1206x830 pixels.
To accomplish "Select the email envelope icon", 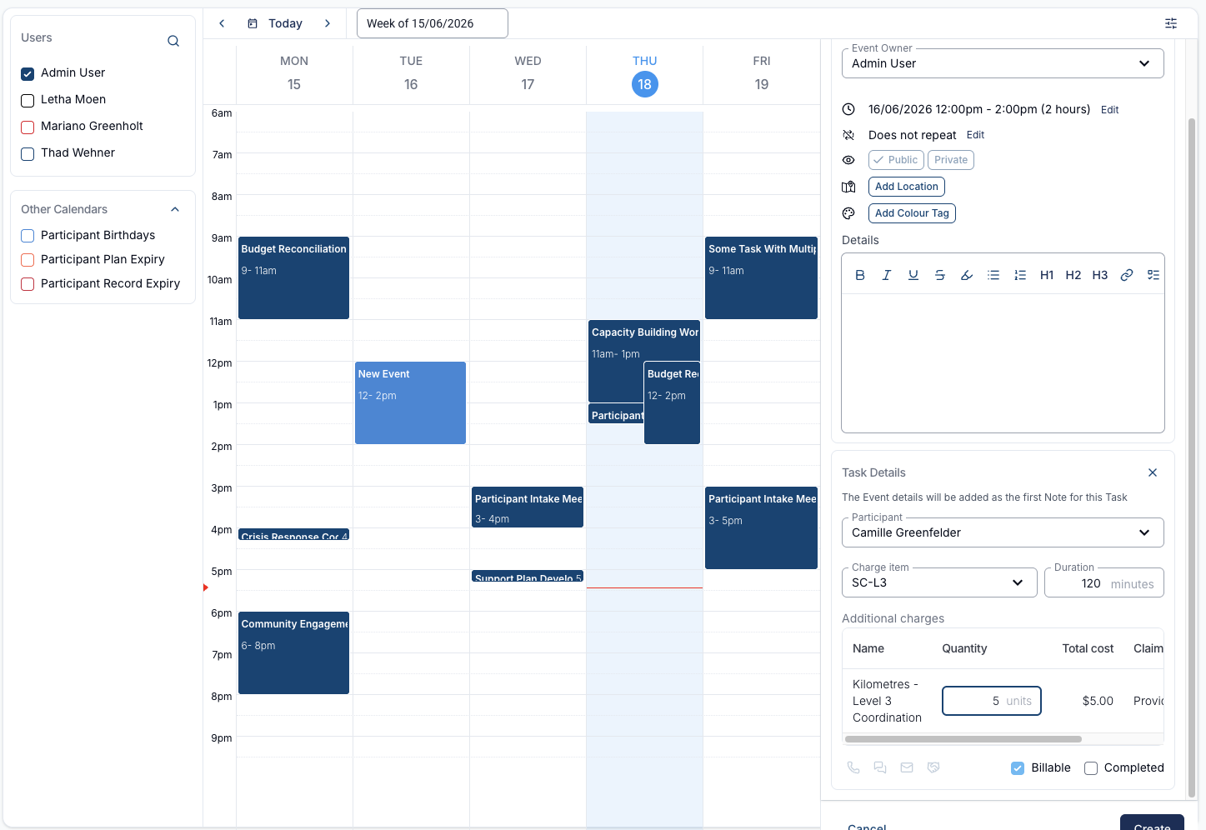I will pos(907,767).
